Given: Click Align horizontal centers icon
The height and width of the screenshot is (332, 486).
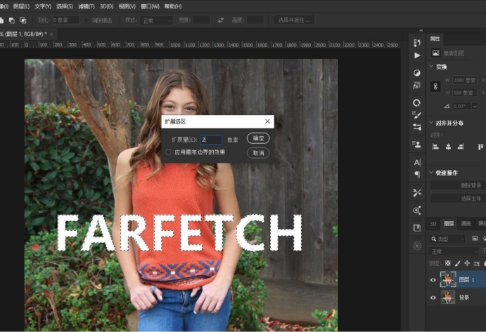Looking at the screenshot, I should click(448, 147).
